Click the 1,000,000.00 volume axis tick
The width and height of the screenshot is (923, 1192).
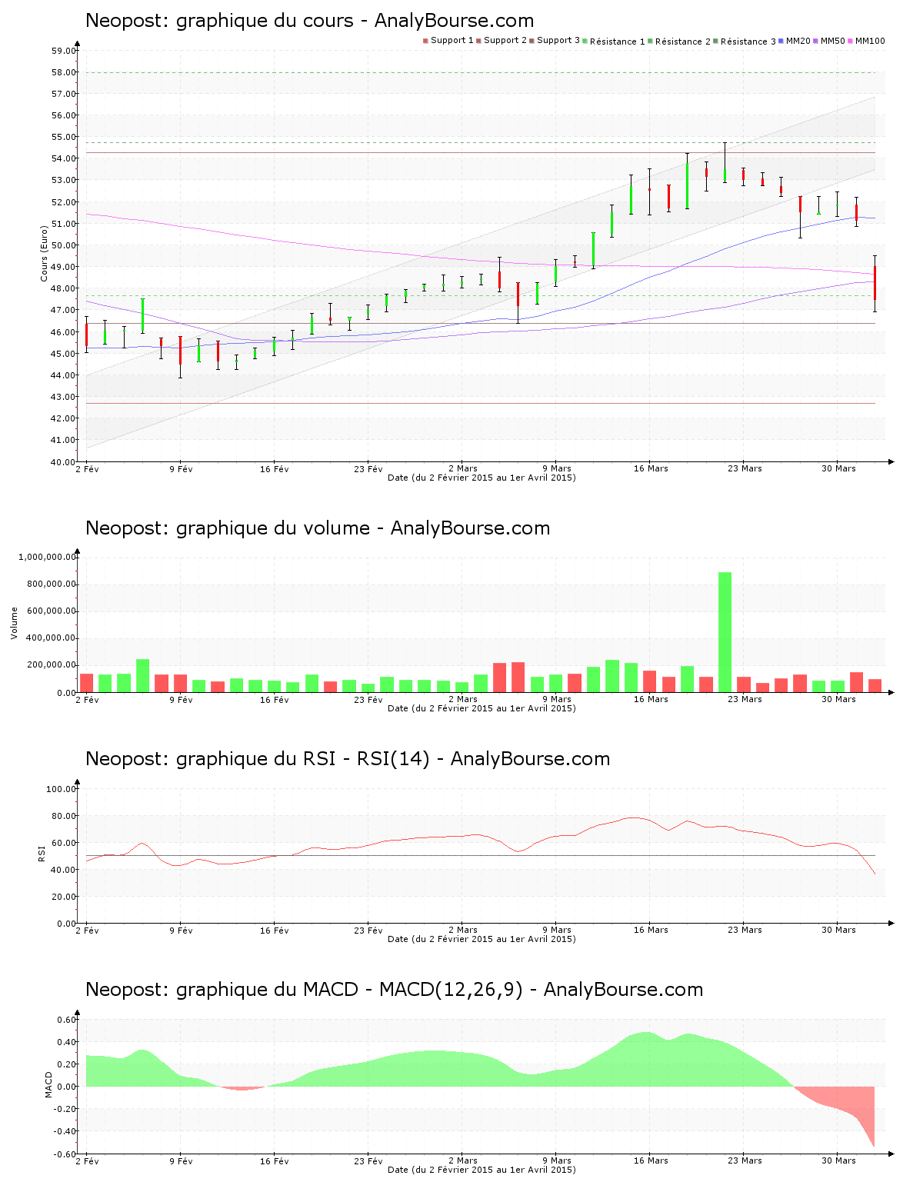click(x=46, y=557)
